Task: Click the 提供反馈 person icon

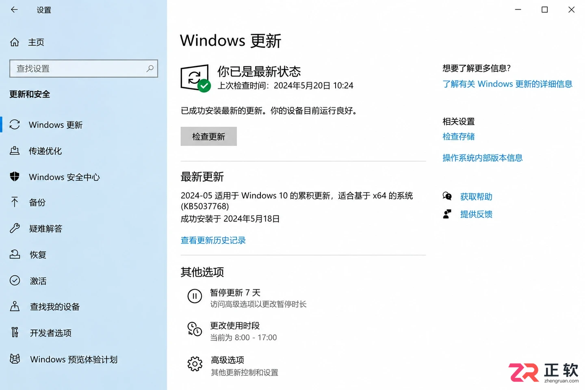Action: 447,214
